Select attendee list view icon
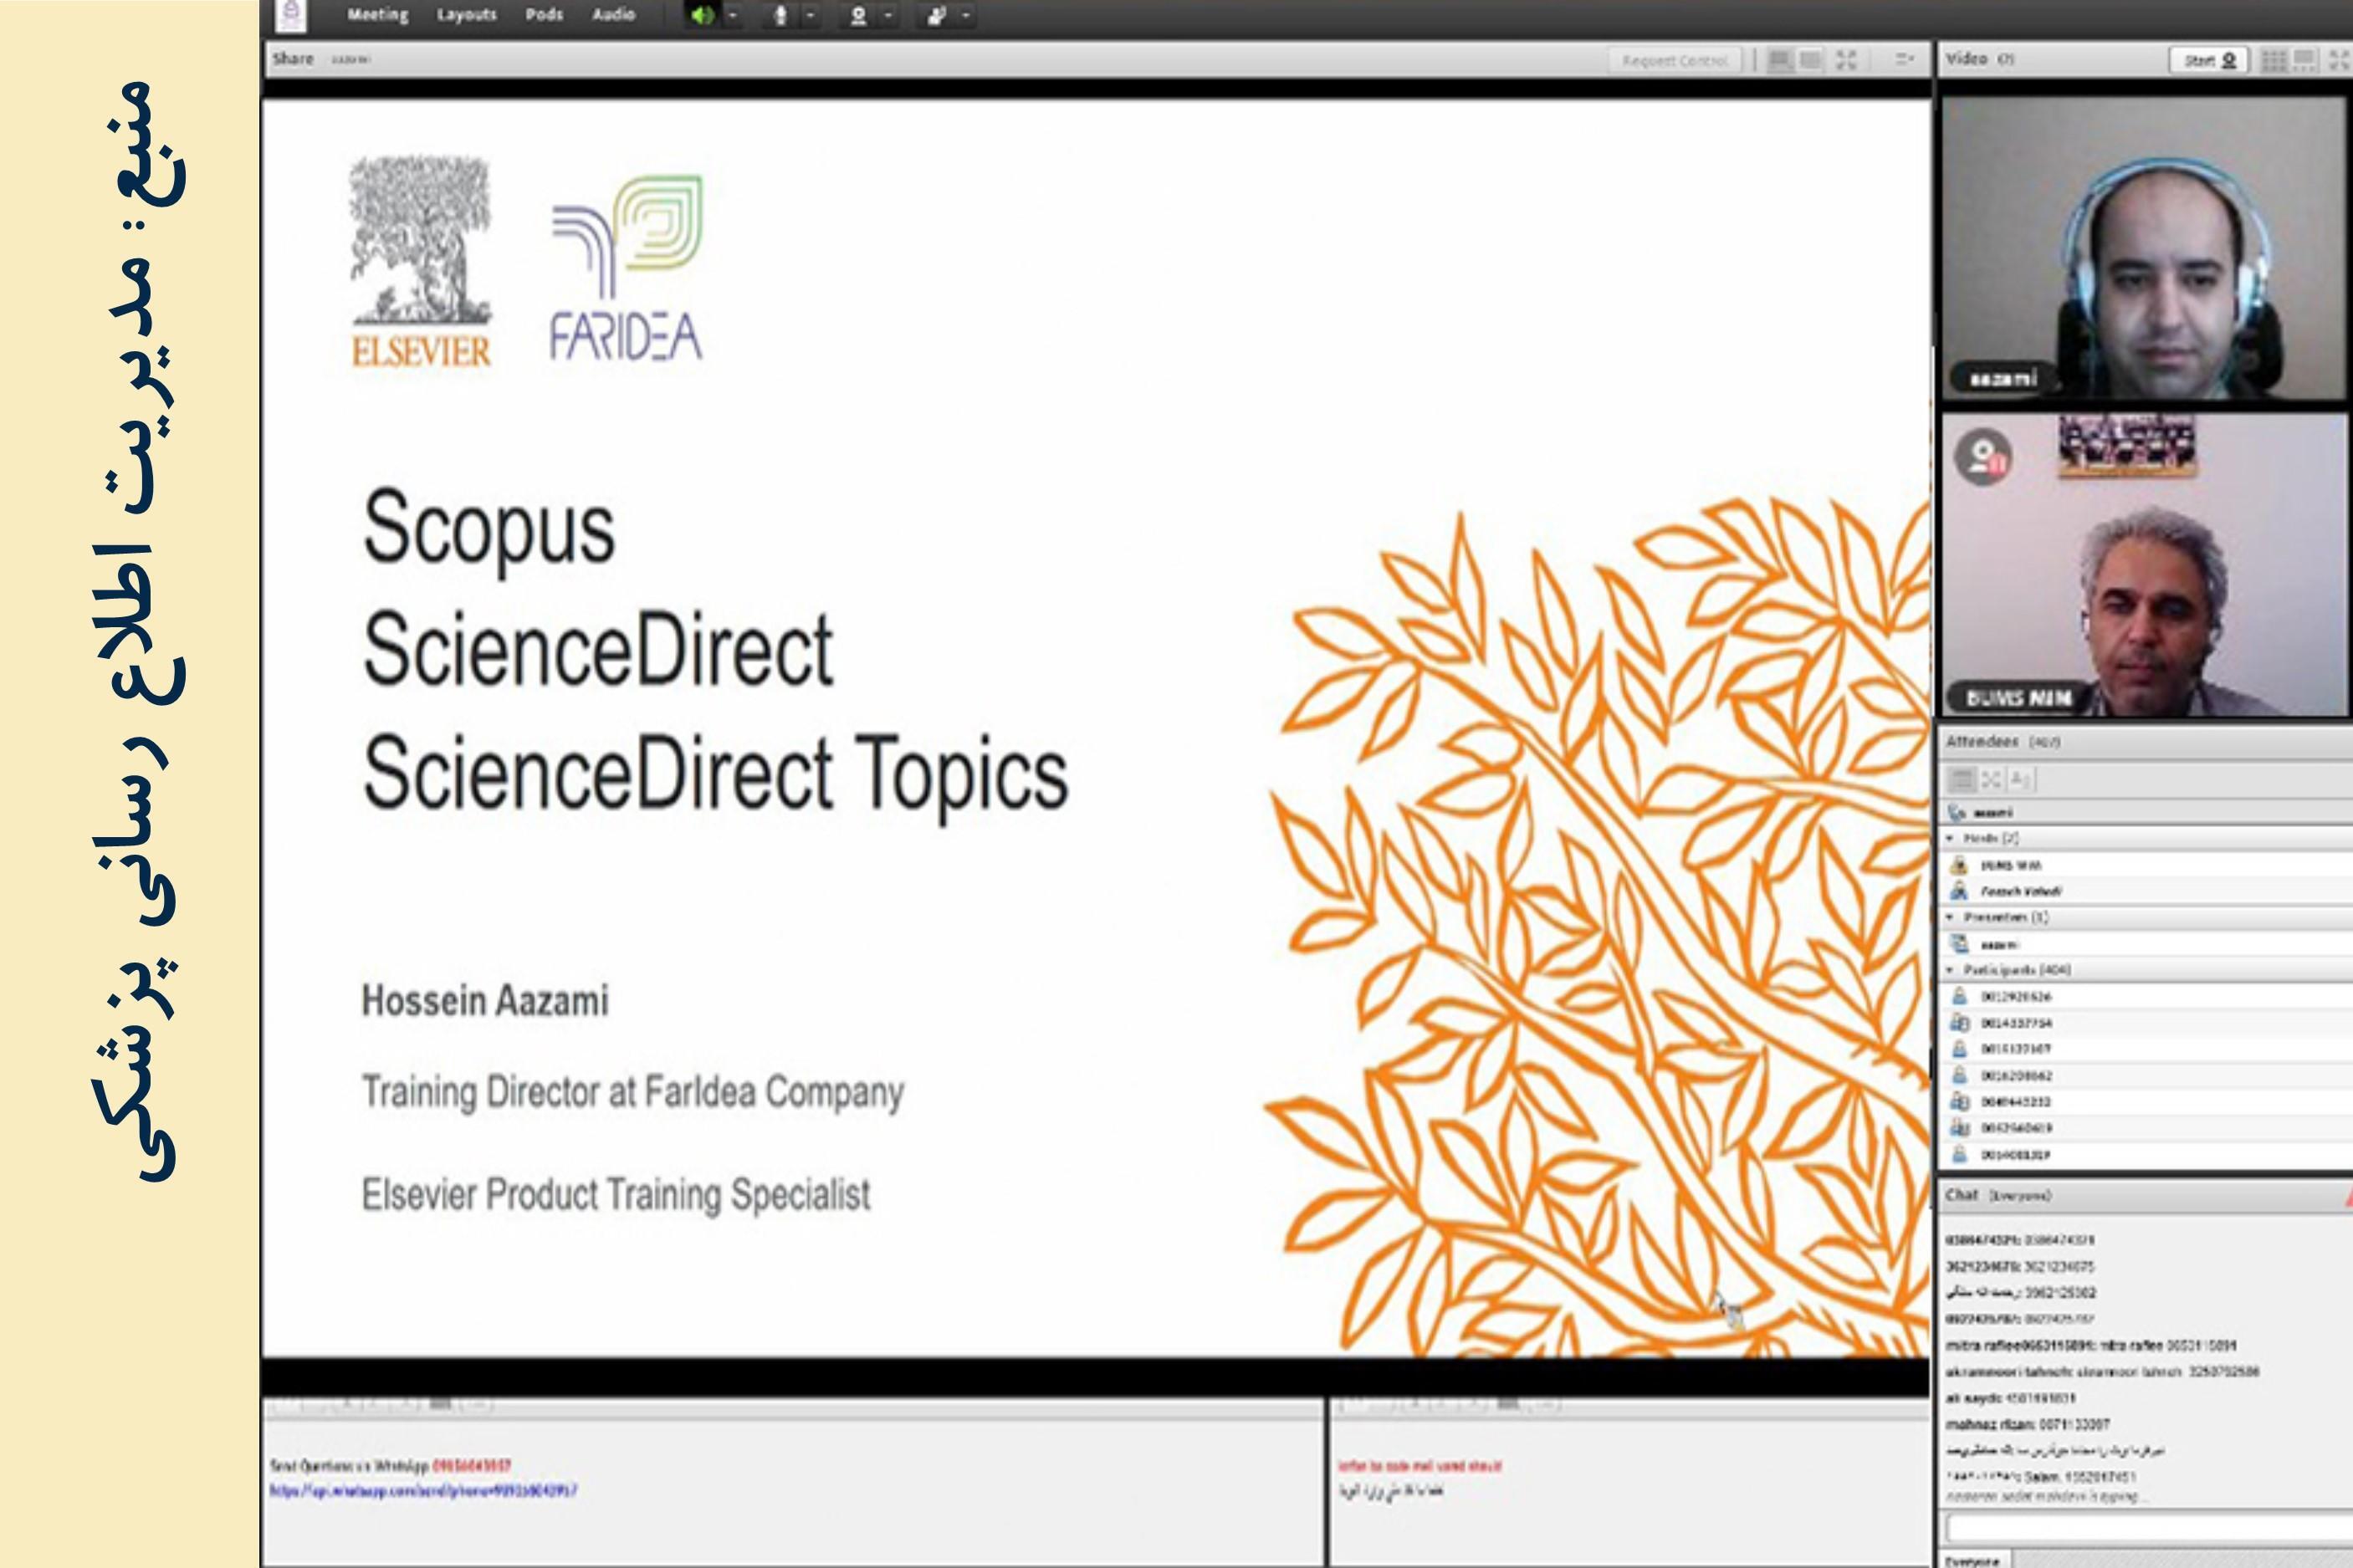 (x=1962, y=779)
